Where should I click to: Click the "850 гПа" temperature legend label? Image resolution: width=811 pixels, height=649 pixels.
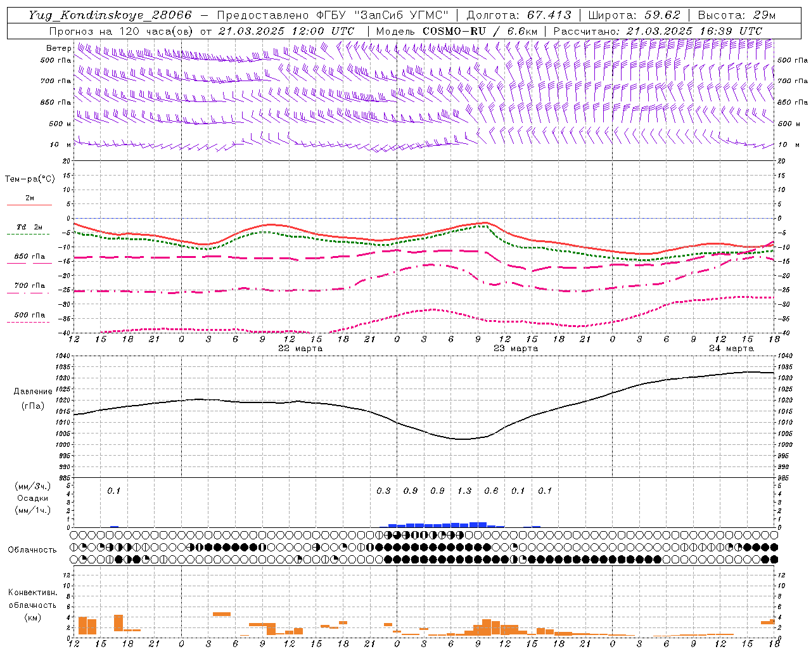tap(30, 257)
